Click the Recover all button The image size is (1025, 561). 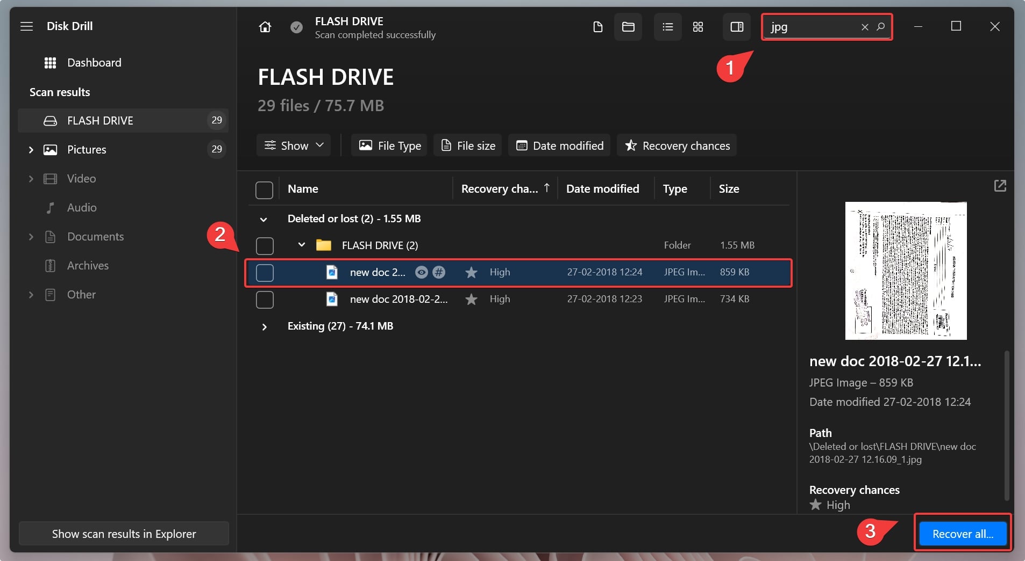(962, 534)
